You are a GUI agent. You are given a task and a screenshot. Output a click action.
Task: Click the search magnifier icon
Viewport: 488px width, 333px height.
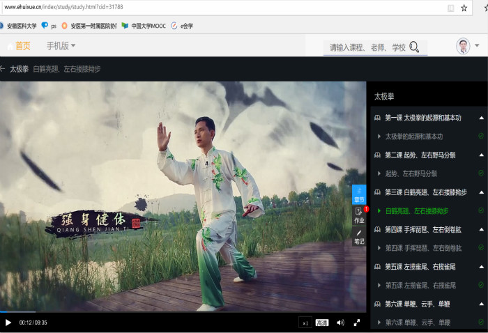[414, 47]
